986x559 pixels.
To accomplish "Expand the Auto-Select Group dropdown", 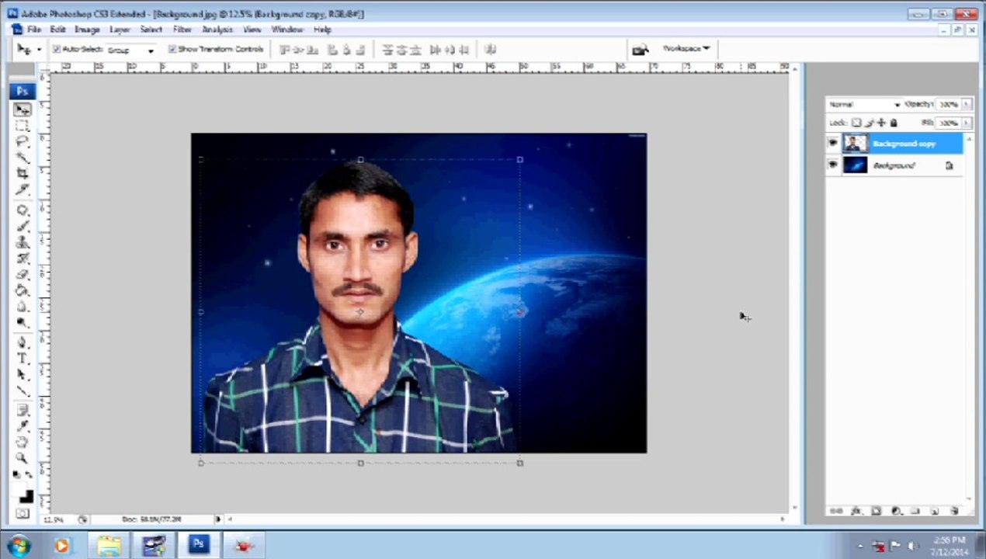I will (130, 50).
